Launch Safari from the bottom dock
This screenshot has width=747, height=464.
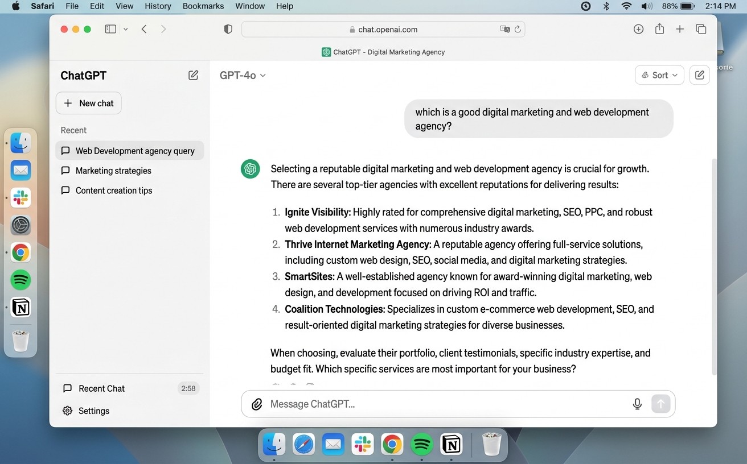pyautogui.click(x=303, y=445)
